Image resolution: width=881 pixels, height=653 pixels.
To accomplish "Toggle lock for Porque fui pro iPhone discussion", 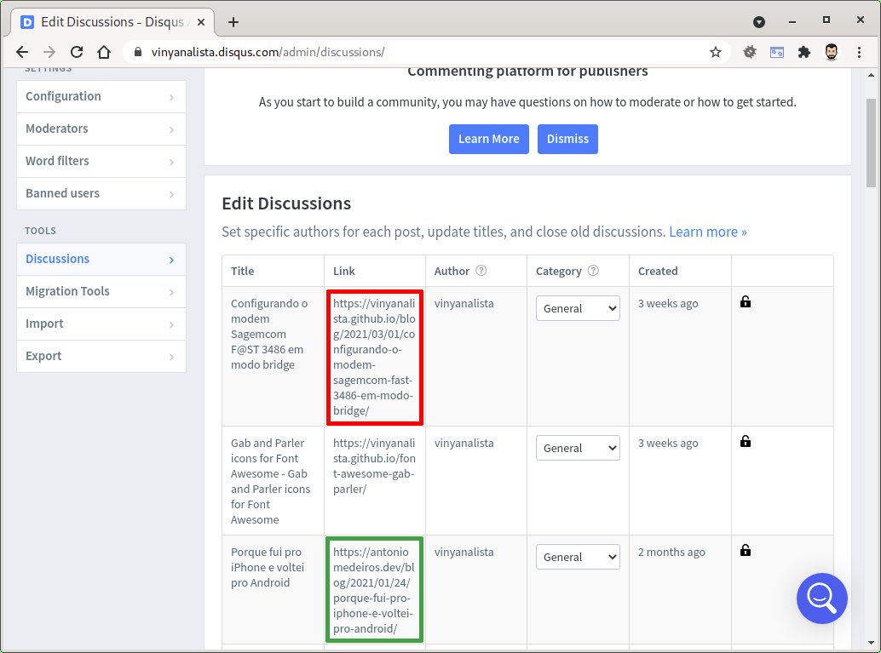I will (x=746, y=550).
